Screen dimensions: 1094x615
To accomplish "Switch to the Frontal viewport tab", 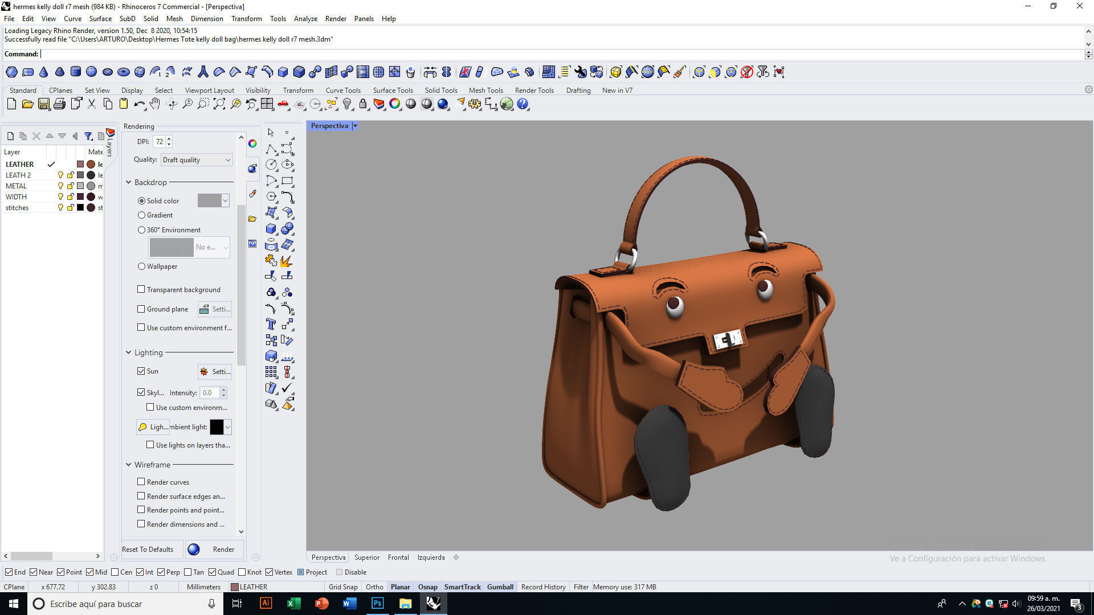I will pos(398,557).
